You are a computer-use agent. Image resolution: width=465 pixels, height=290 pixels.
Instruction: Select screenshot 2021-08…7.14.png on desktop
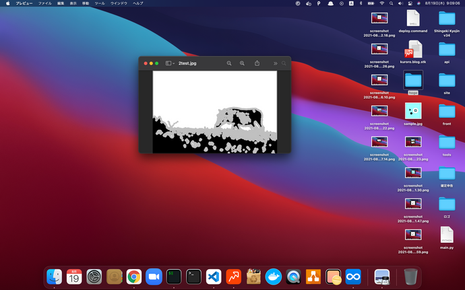379,148
